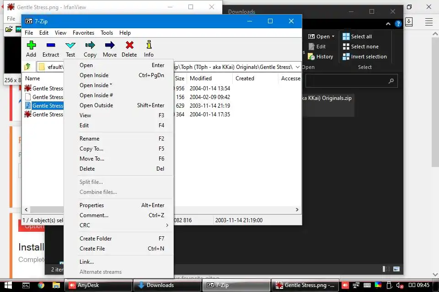Open the 7-Zip File menu
This screenshot has width=439, height=292.
coord(29,33)
